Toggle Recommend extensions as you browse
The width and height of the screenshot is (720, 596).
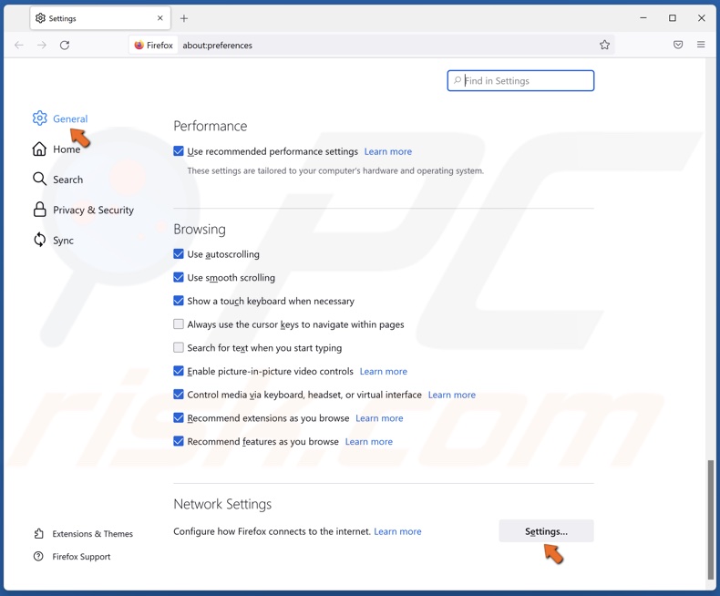pyautogui.click(x=179, y=418)
